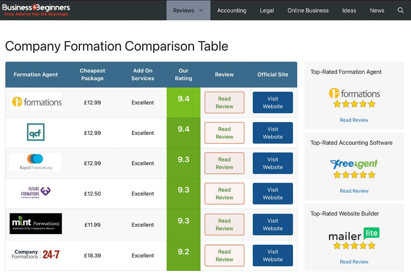This screenshot has height=274, width=411.
Task: Click the Add On Services column header
Action: [x=143, y=75]
